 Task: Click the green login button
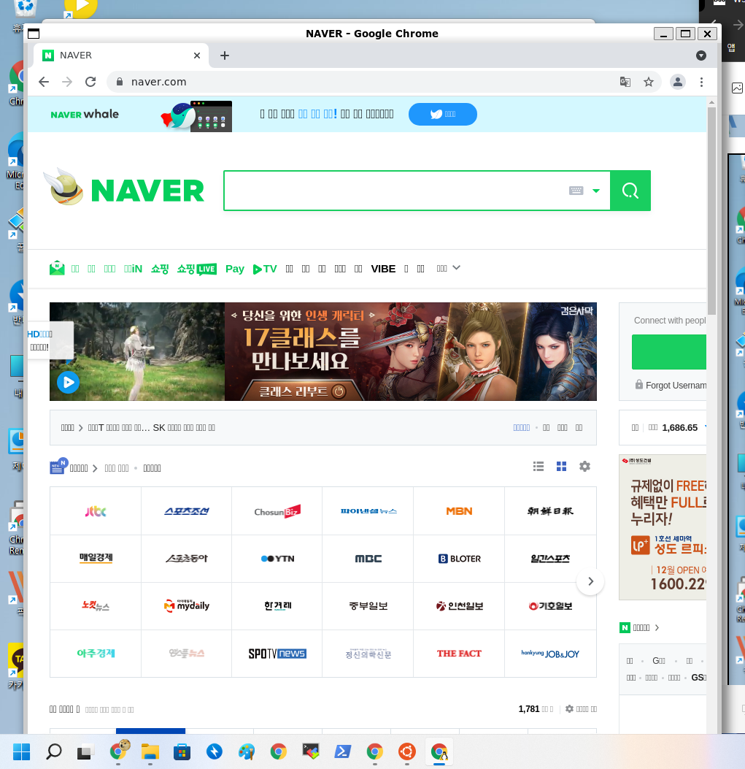coord(669,352)
